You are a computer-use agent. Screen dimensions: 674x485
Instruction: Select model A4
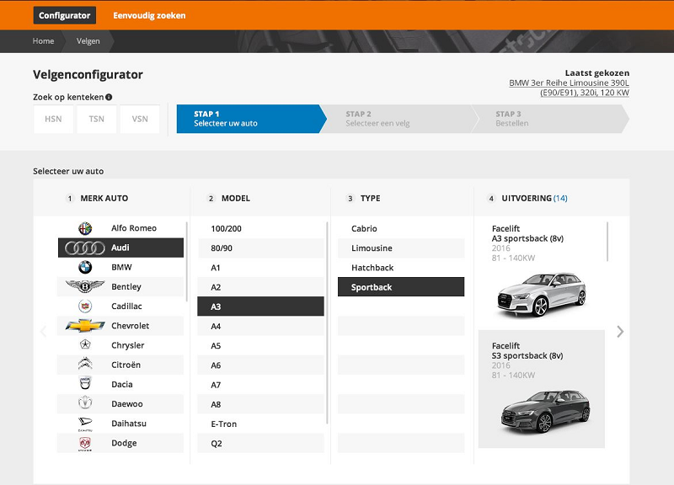[260, 327]
